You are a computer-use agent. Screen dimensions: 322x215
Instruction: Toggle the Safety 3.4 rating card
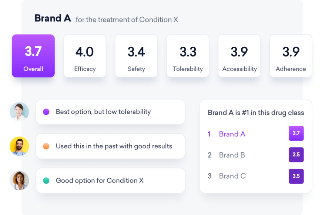click(x=136, y=56)
